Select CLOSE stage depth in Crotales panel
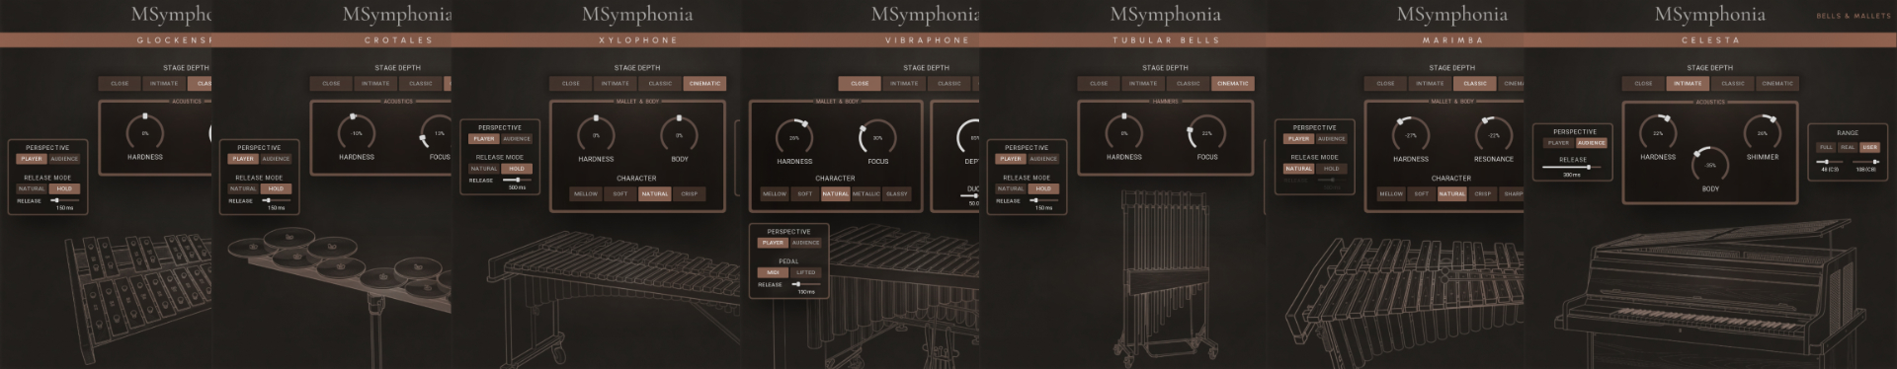 (331, 84)
